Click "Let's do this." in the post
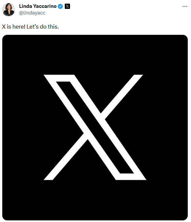The width and height of the screenshot is (191, 222). pyautogui.click(x=43, y=27)
